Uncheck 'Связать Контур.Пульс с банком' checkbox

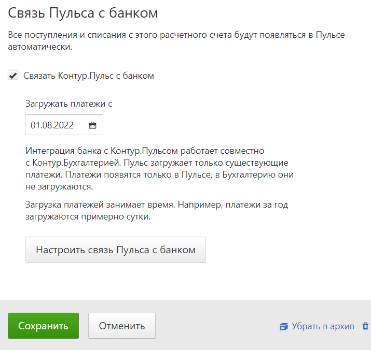pos(13,76)
